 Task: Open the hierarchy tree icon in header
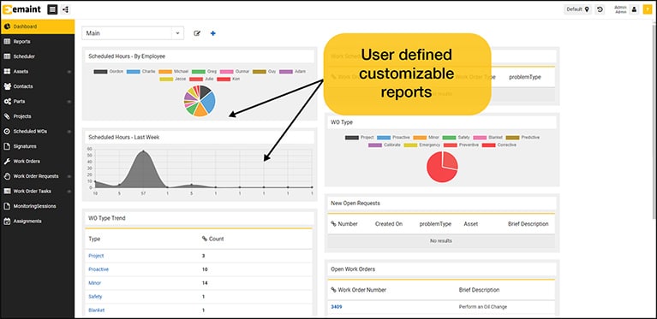[x=65, y=9]
